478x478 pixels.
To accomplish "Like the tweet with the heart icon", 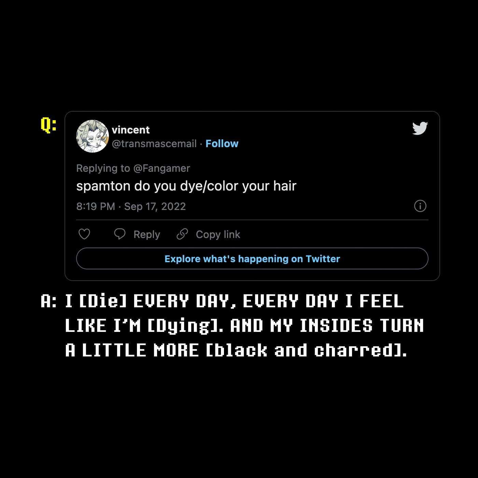I will click(84, 234).
